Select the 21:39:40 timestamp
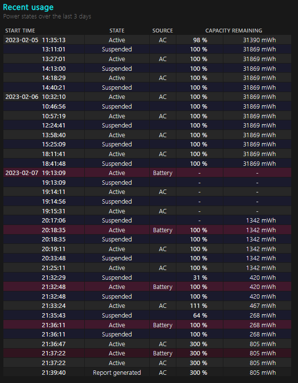Viewport: 298px width, 383px height. [x=53, y=373]
